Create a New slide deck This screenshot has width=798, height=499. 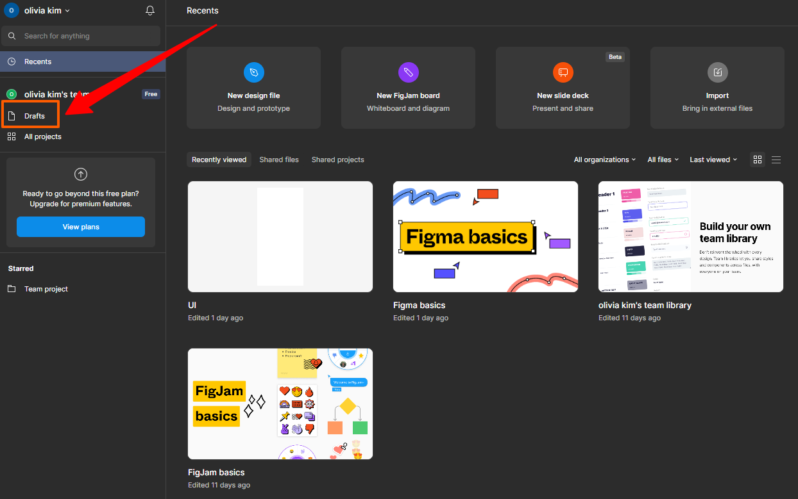563,88
